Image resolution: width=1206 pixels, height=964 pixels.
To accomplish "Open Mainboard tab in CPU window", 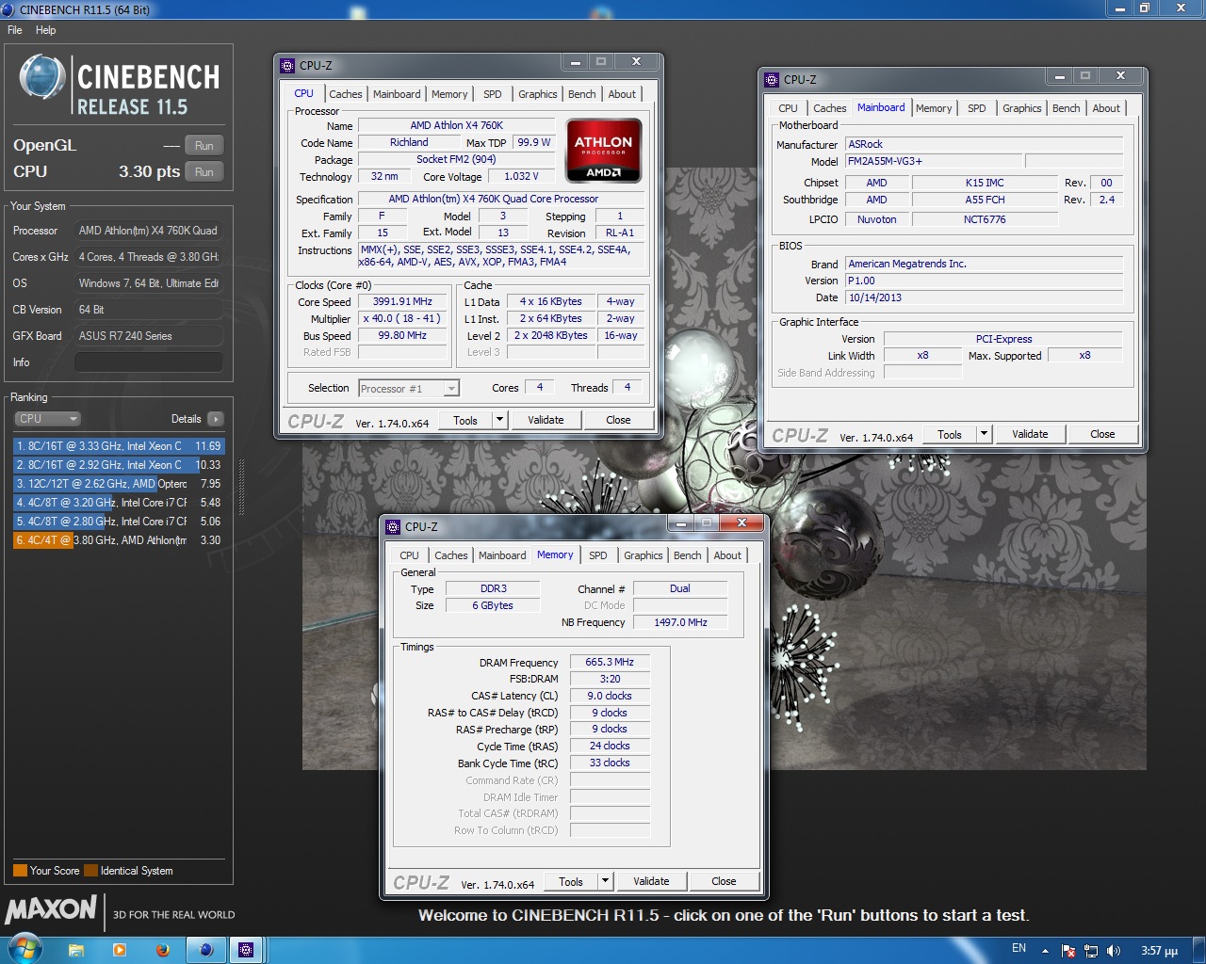I will point(397,94).
